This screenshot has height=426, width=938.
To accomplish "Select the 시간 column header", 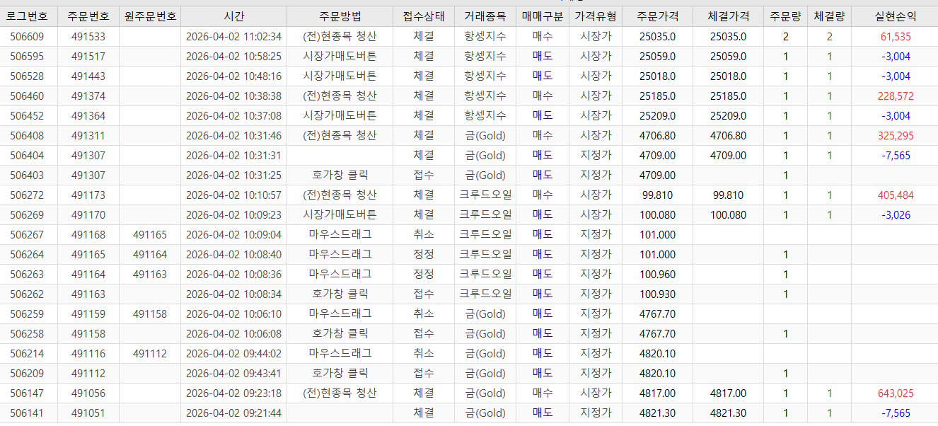I will coord(233,16).
